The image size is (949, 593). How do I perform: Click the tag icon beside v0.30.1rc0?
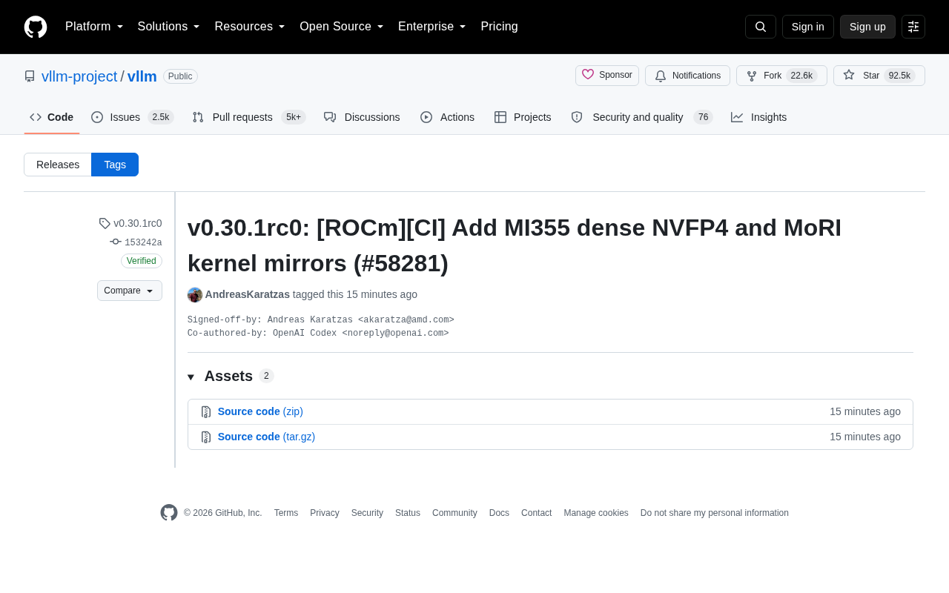tap(105, 223)
